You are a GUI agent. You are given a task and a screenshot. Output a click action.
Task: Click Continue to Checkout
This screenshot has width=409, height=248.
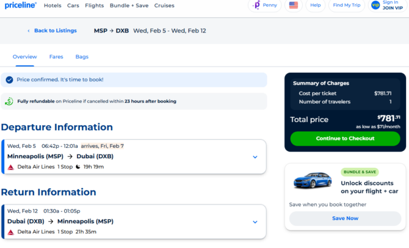(x=345, y=139)
